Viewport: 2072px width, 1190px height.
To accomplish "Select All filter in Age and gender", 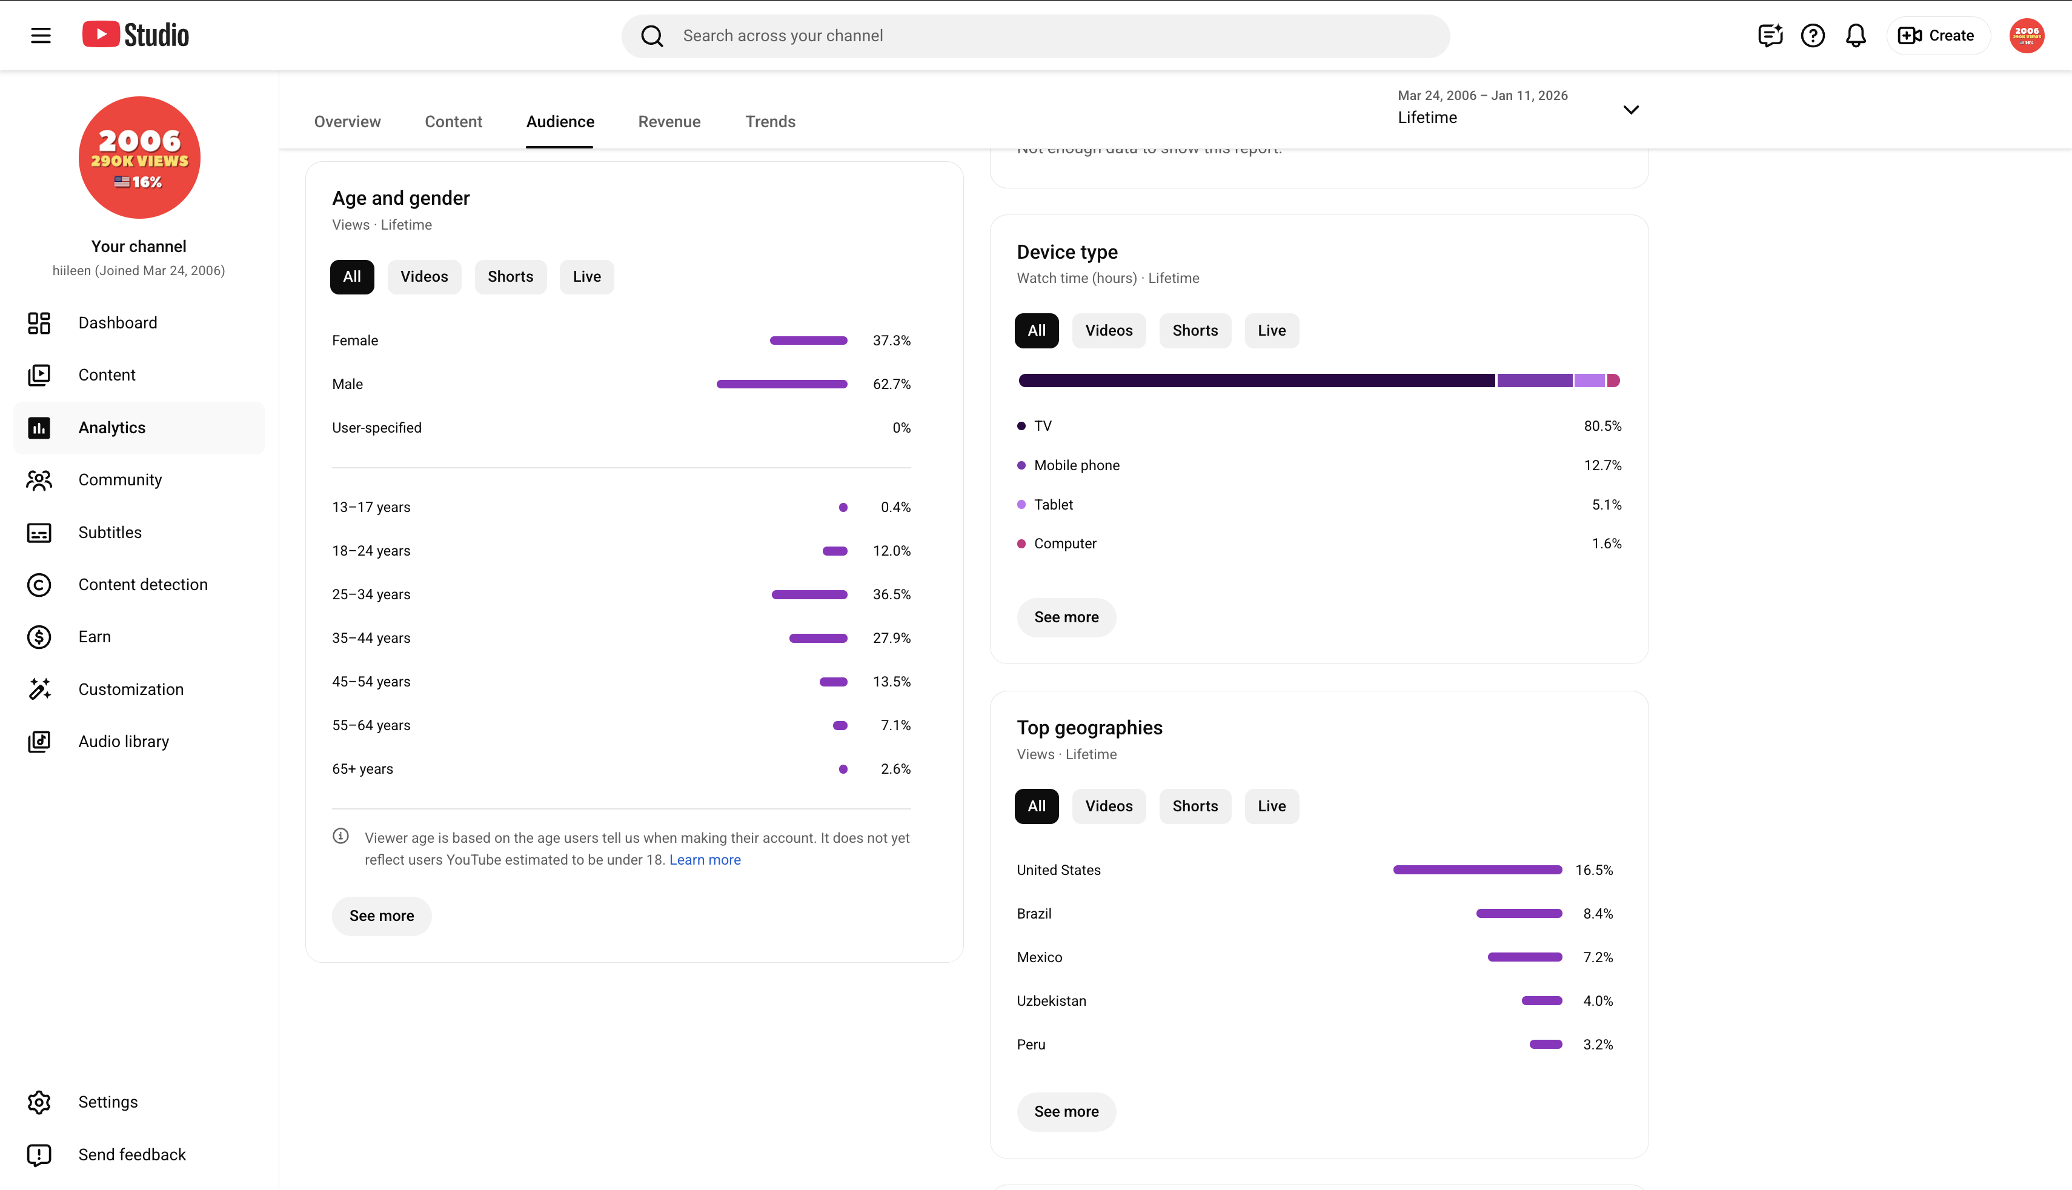I will [x=352, y=276].
